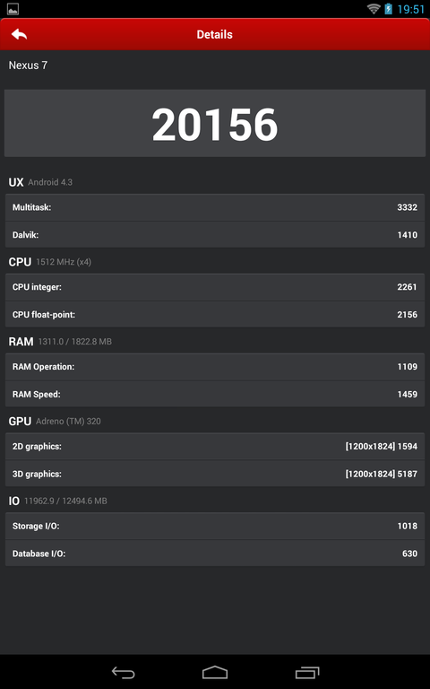Select the 3D graphics score row
430x689 pixels.
pyautogui.click(x=215, y=474)
